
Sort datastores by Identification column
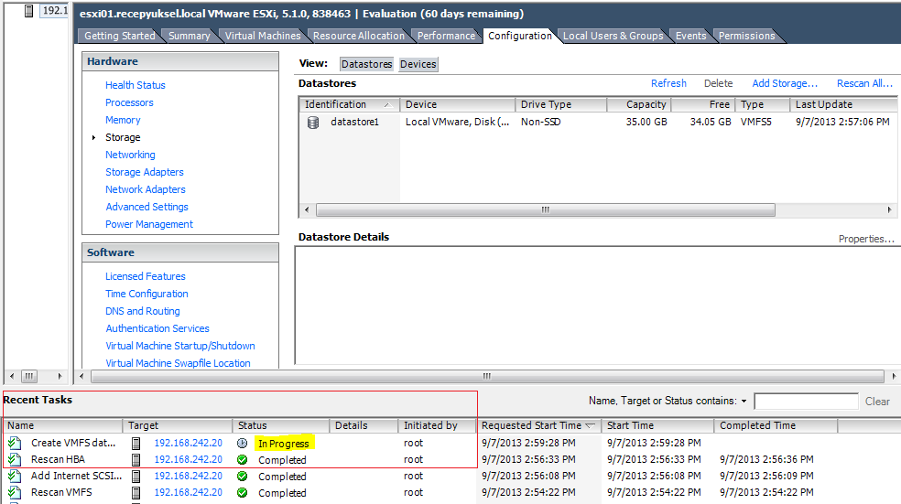[350, 104]
